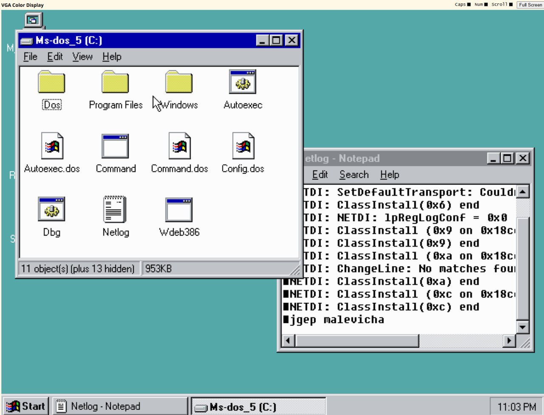
Task: Click Notepad's vertical scroll up arrow
Action: coord(522,192)
